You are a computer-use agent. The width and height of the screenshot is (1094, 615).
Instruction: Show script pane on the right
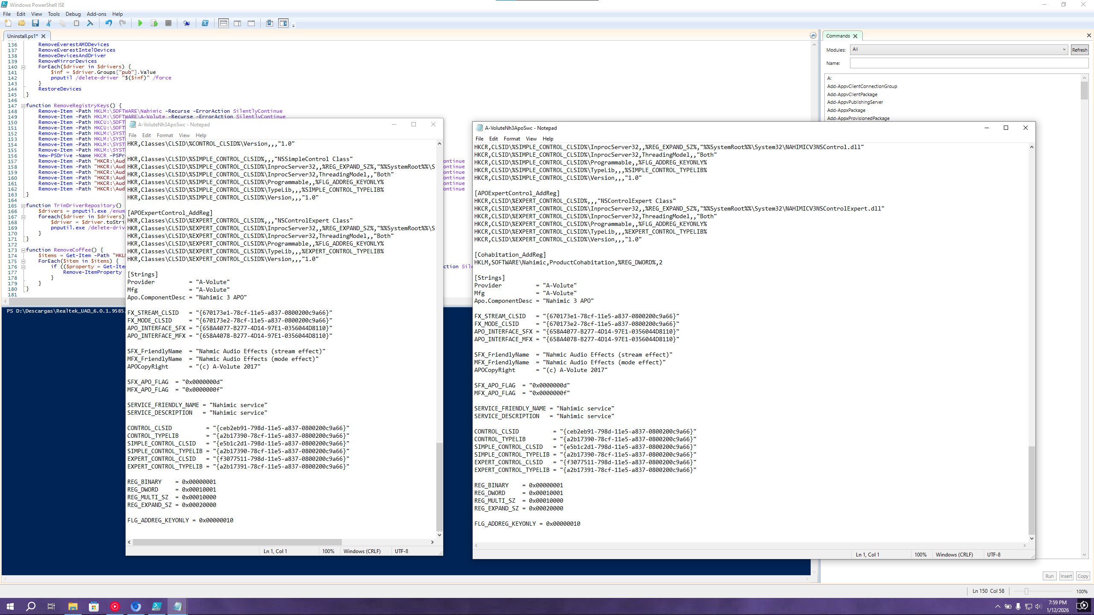point(237,23)
